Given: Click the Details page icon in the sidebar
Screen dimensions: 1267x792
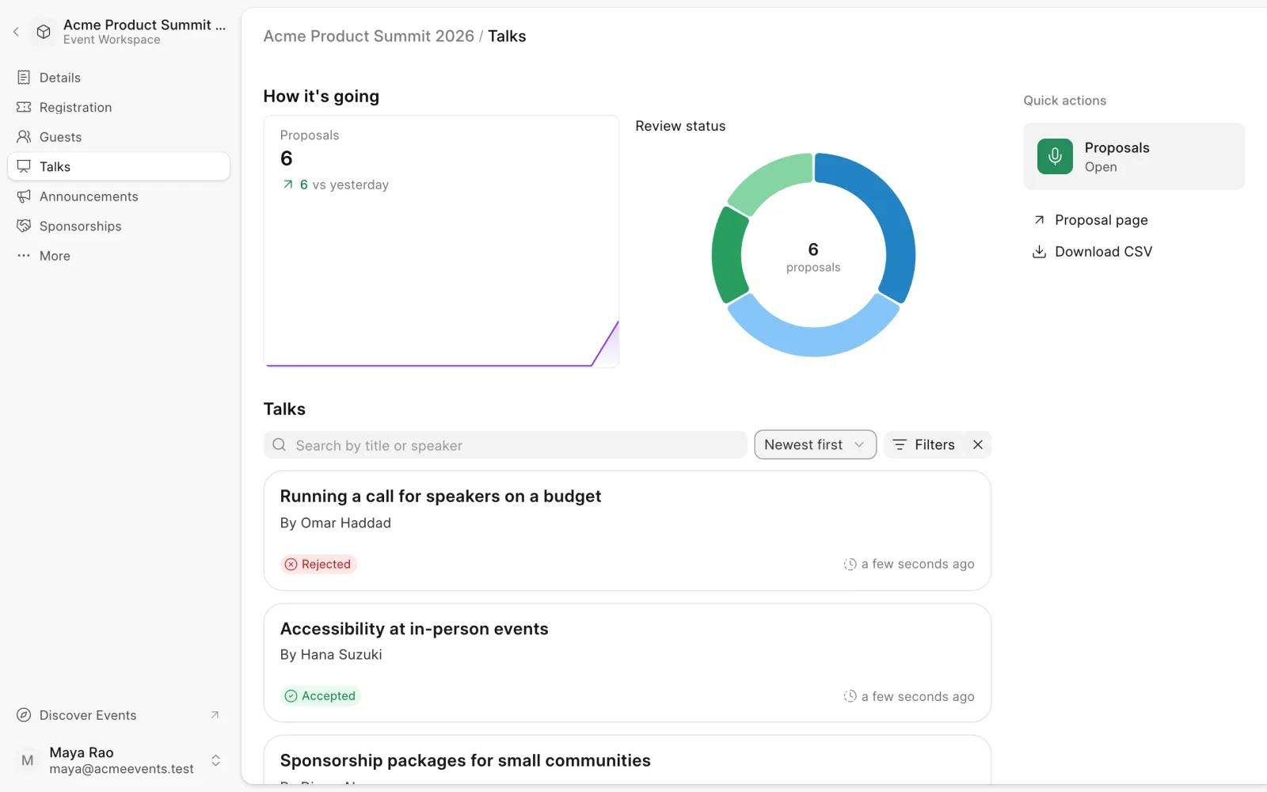Looking at the screenshot, I should coord(24,78).
